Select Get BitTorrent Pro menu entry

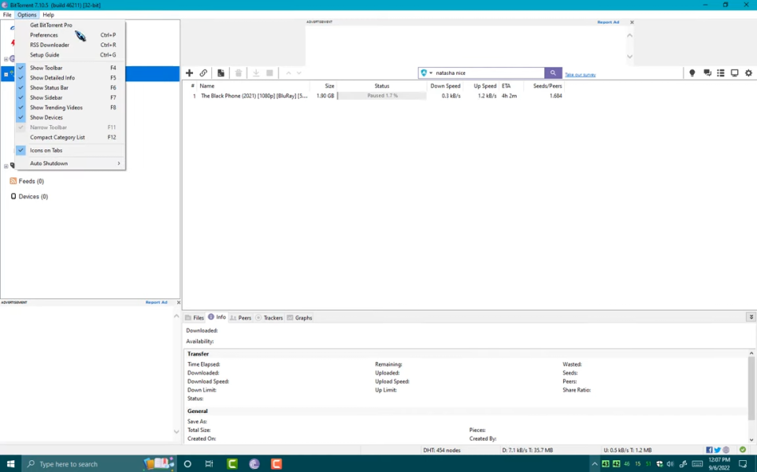point(70,25)
